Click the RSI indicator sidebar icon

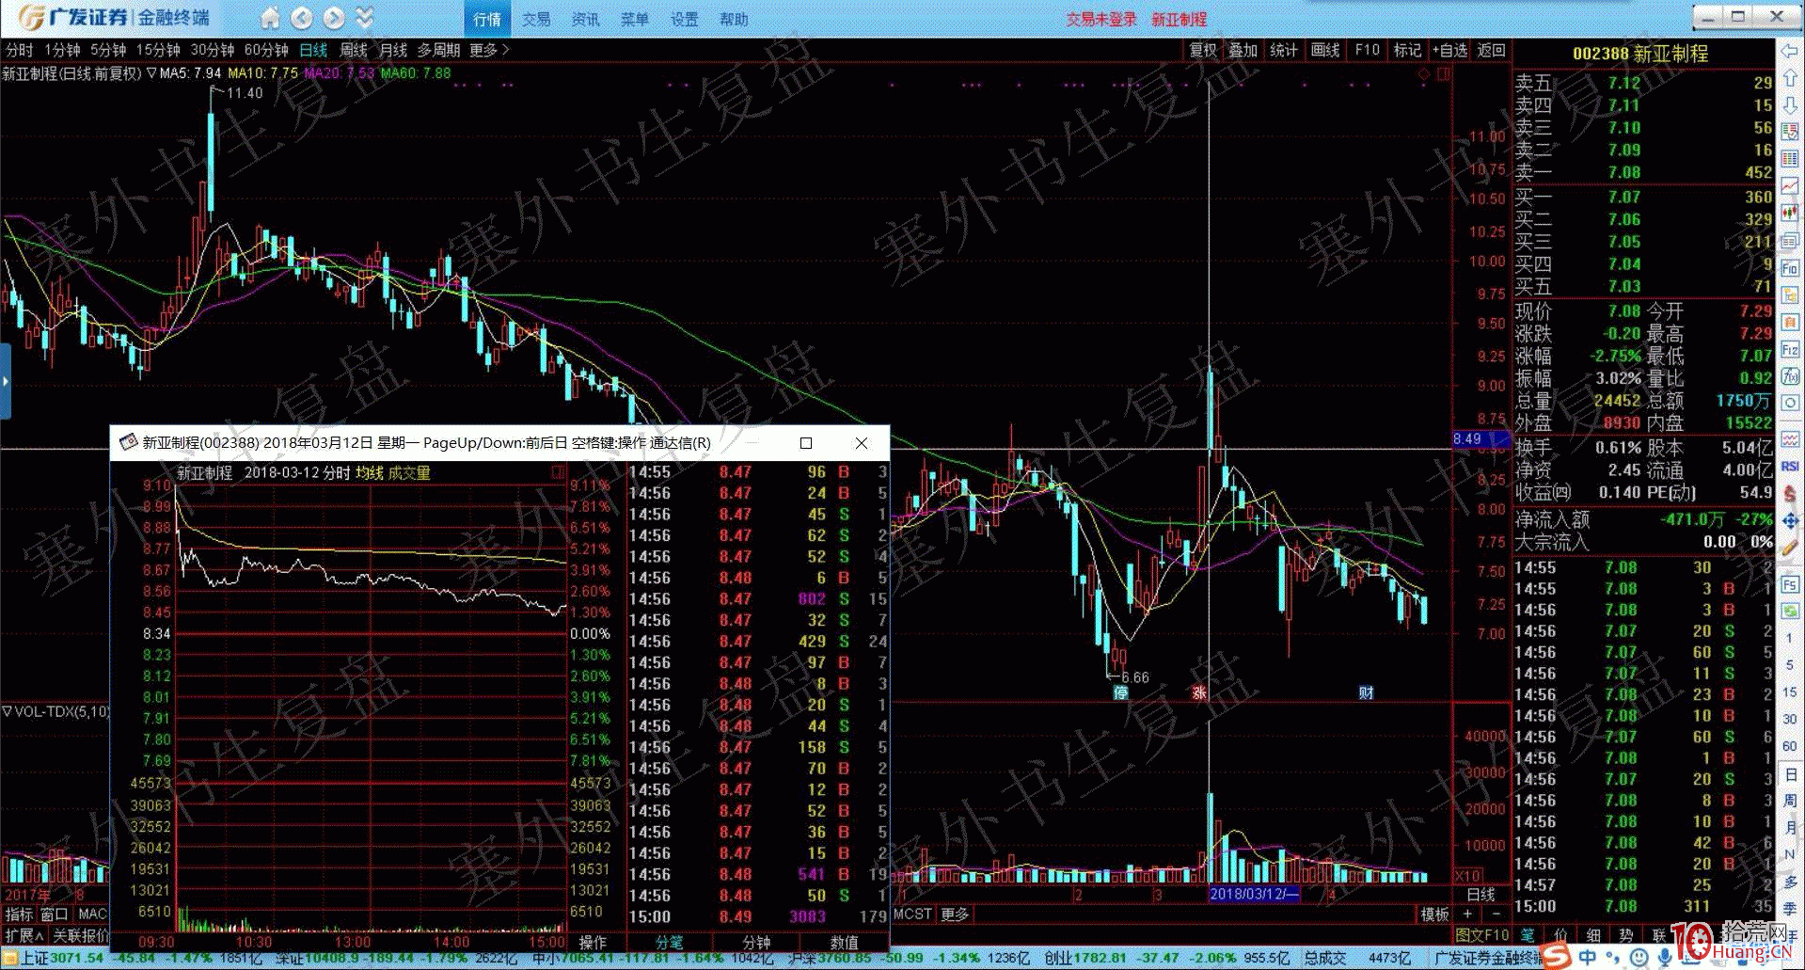pyautogui.click(x=1790, y=466)
